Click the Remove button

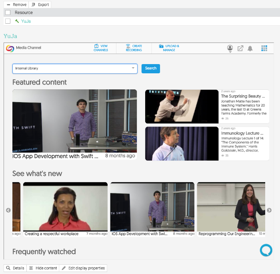point(17,4)
